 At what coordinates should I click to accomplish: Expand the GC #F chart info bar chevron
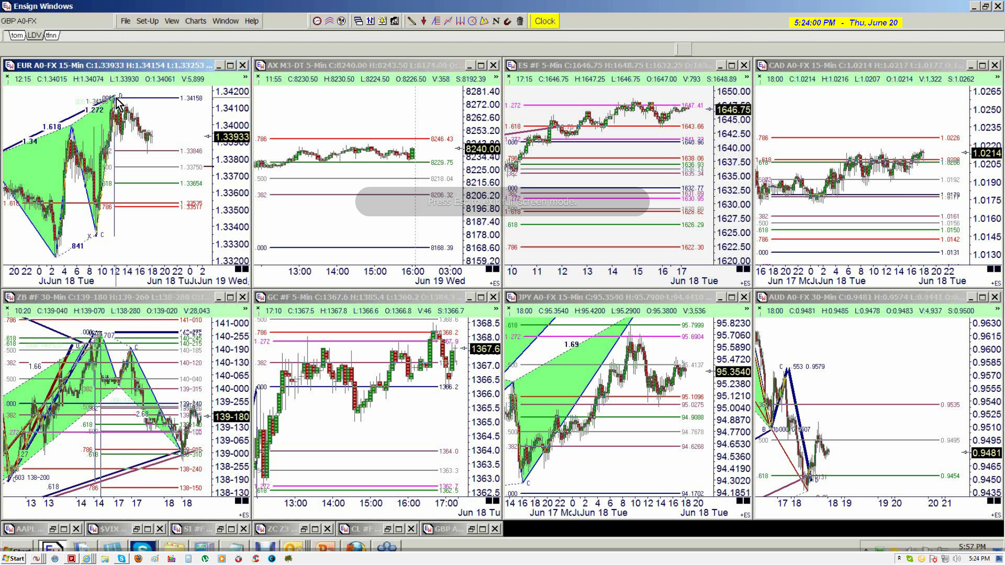(496, 309)
